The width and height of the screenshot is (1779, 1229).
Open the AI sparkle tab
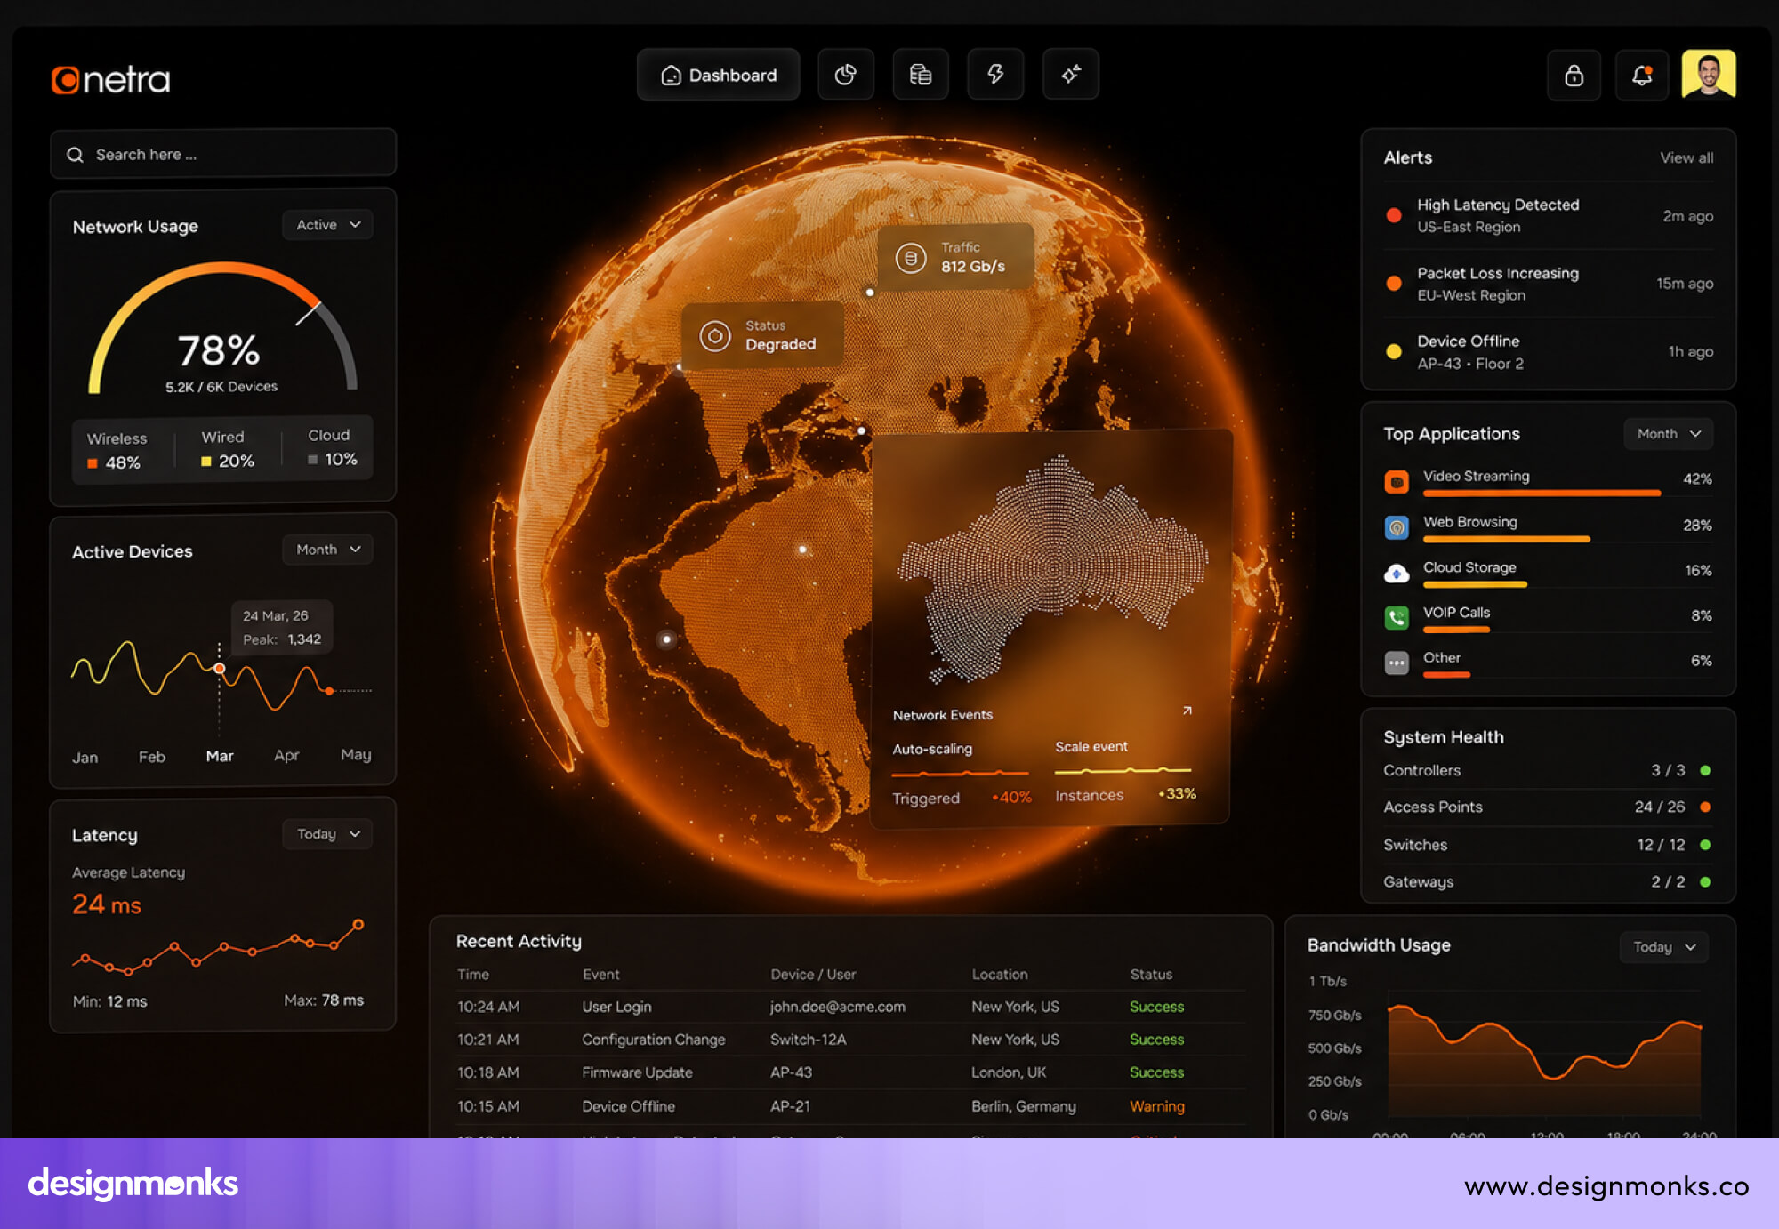1071,75
